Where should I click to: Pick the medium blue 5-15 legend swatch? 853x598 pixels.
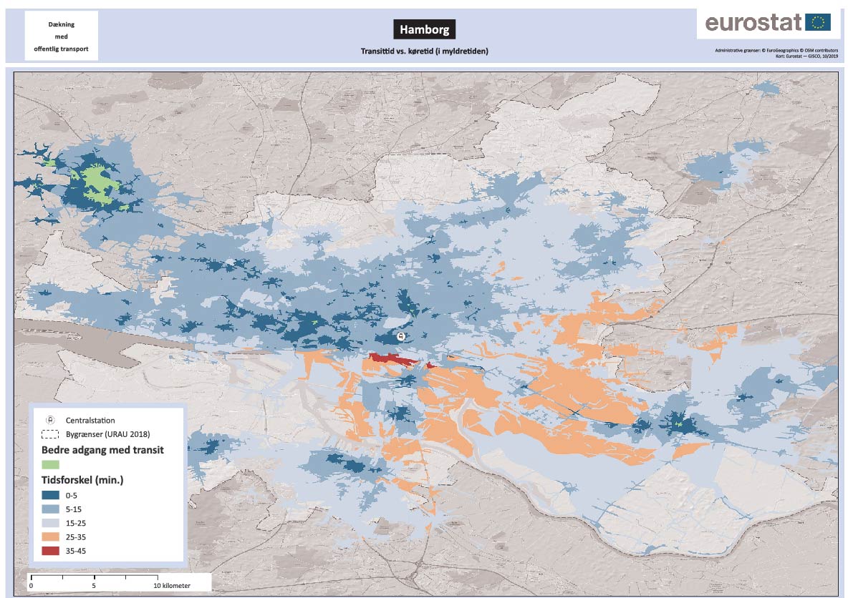pos(51,509)
